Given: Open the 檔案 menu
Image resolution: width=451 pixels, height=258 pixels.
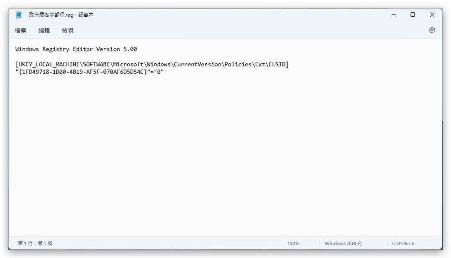Looking at the screenshot, I should [21, 30].
